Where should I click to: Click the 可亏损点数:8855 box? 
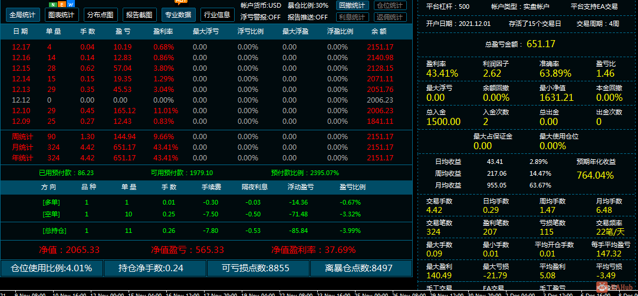[x=258, y=268]
